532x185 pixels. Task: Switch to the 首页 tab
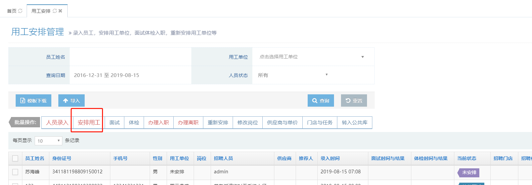click(x=12, y=11)
